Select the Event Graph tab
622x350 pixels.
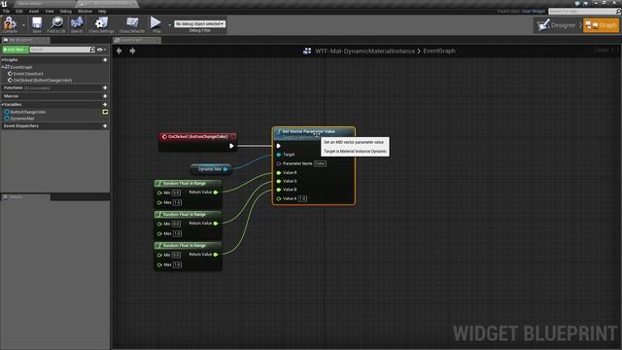point(137,40)
